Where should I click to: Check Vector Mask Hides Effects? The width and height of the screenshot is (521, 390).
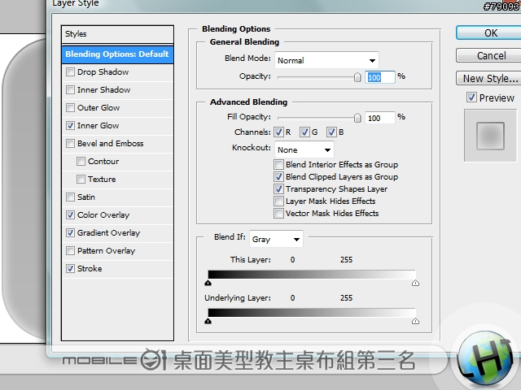(x=278, y=213)
